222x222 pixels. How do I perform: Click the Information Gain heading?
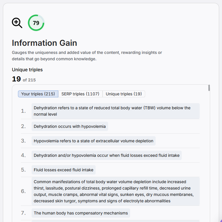click(x=44, y=43)
